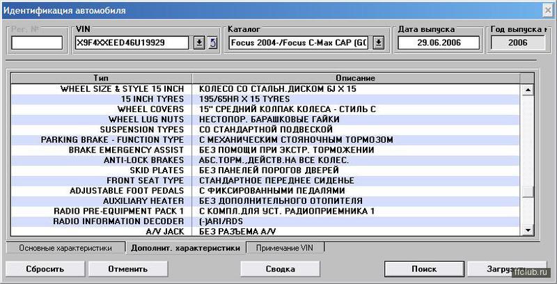Click description С ФИКСИРОВАННЫМИ ПЕДАЛЯМИ
The height and width of the screenshot is (284, 557).
272,191
